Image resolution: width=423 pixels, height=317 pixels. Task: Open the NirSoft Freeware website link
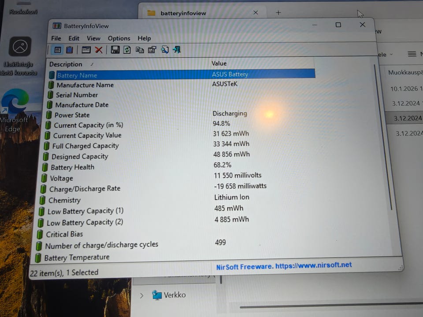284,266
